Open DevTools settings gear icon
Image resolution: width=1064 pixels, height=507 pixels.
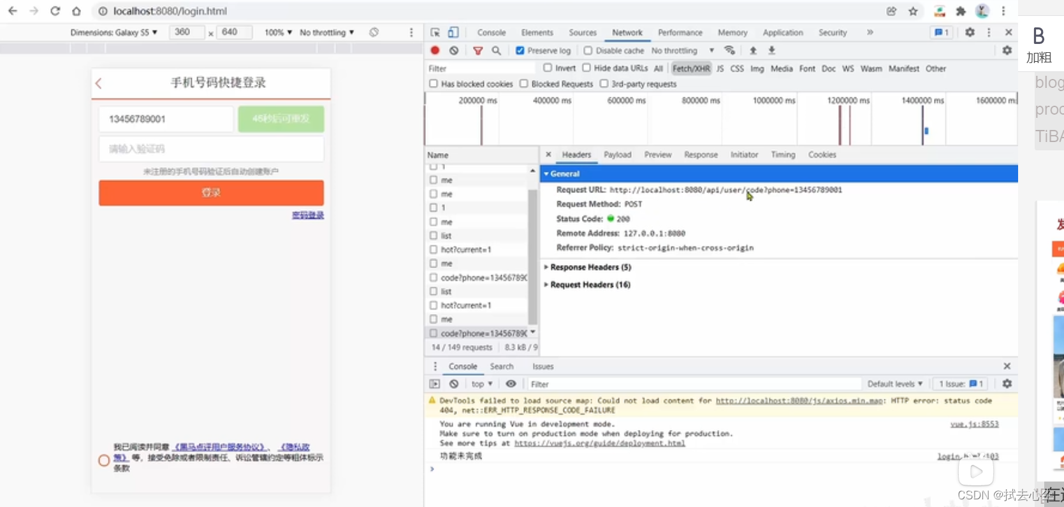click(970, 32)
